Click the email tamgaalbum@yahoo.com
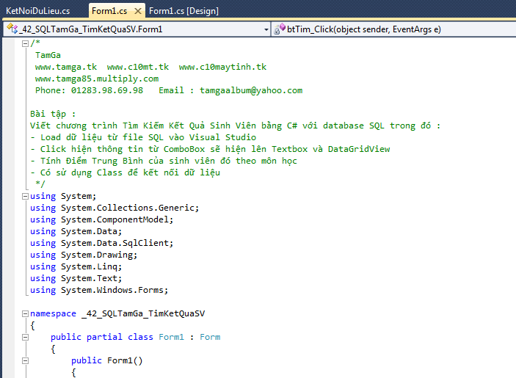The height and width of the screenshot is (378, 516). (x=251, y=90)
